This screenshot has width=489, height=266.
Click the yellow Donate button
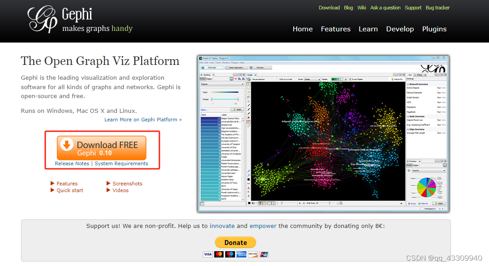236,242
